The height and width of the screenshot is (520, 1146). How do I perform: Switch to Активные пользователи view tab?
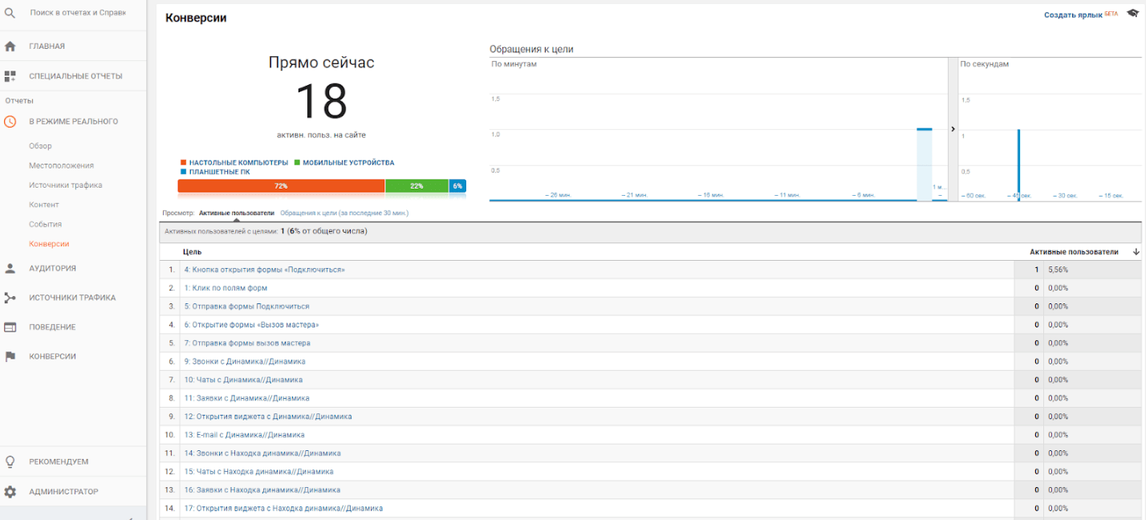tap(237, 213)
